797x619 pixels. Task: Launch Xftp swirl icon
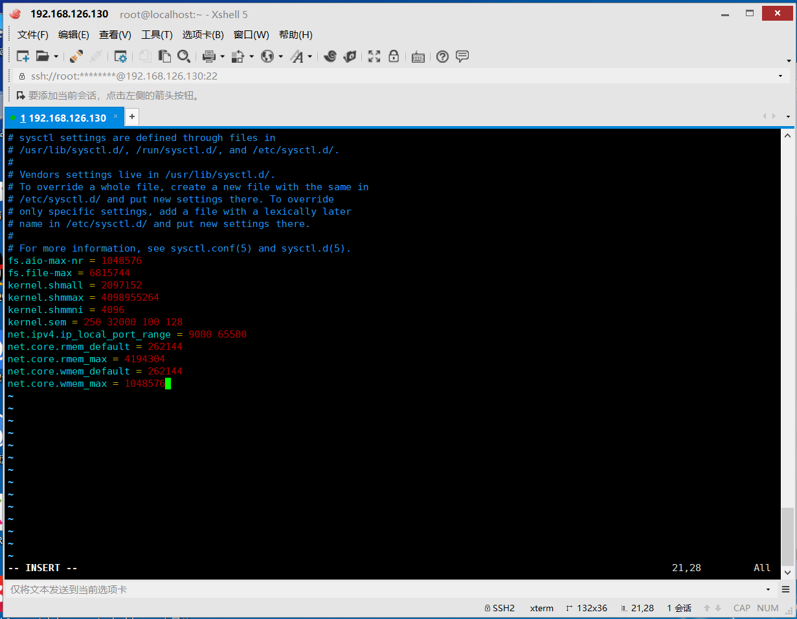(330, 56)
